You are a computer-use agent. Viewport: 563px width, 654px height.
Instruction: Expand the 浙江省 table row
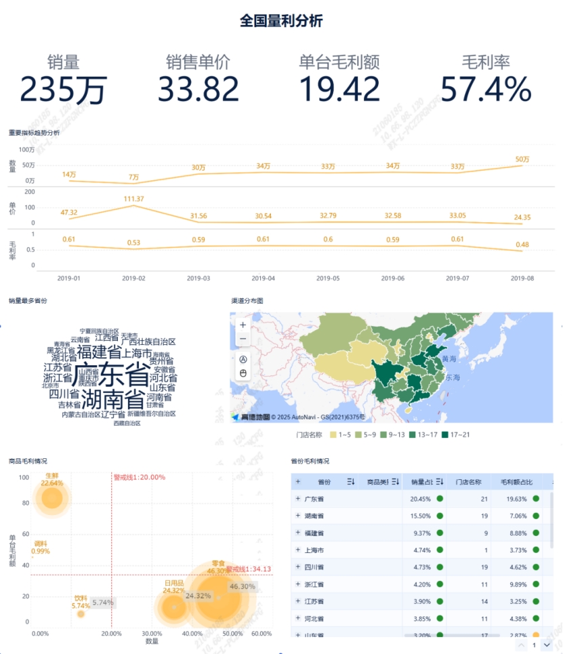[x=298, y=584]
